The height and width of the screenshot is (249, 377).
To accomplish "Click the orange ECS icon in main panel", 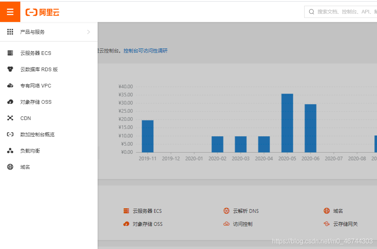I will 126,211.
